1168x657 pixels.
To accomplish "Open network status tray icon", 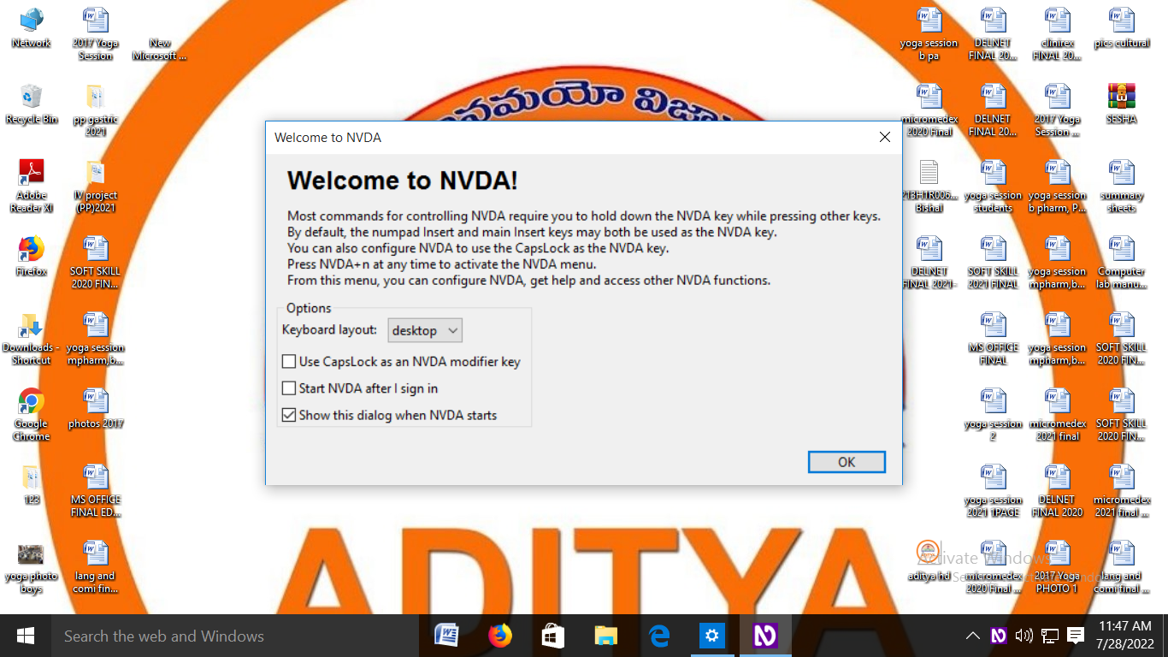I will pos(1049,636).
